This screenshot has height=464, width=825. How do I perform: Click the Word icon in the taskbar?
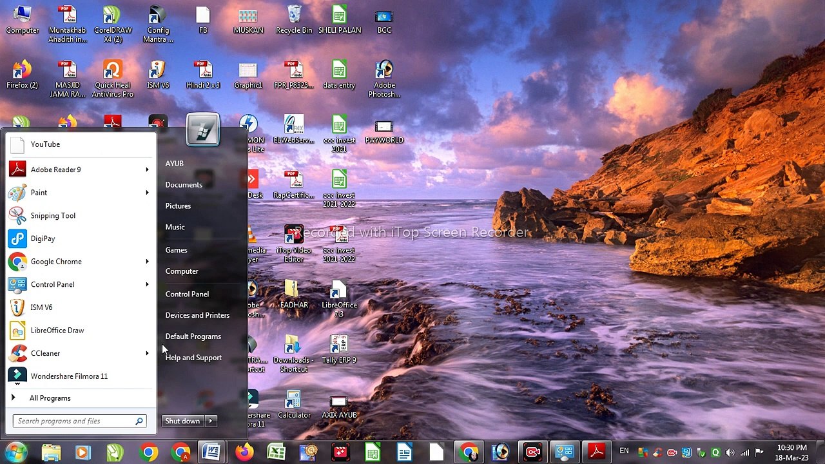coord(211,452)
